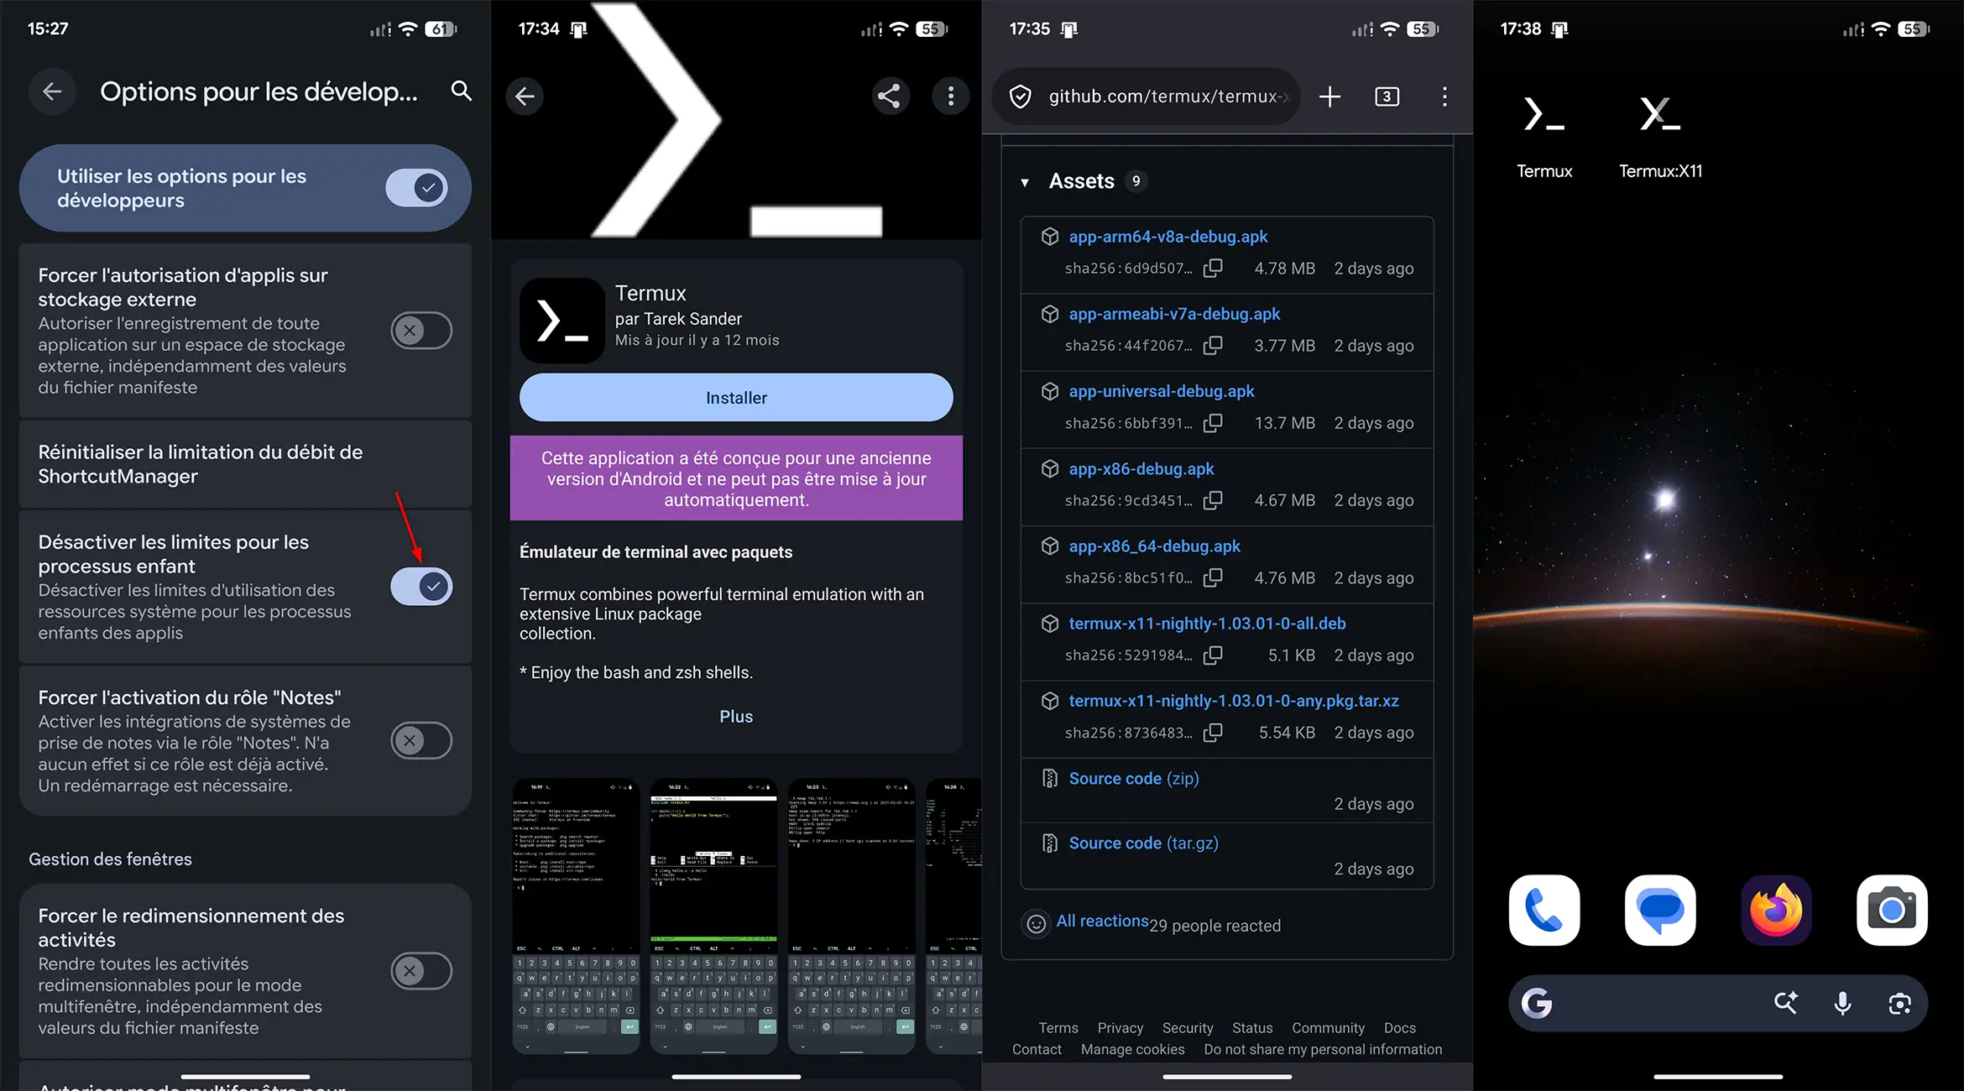
Task: Copy sha256 of app-armeabi-v7a-debug.apk
Action: click(x=1213, y=346)
